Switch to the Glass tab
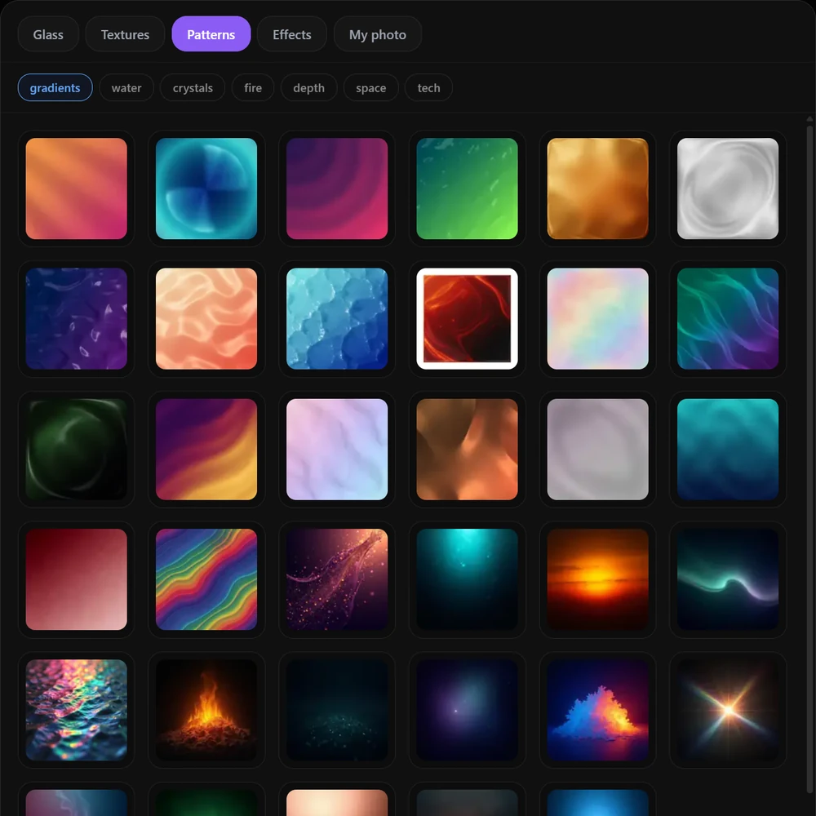Image resolution: width=816 pixels, height=816 pixels. coord(48,34)
